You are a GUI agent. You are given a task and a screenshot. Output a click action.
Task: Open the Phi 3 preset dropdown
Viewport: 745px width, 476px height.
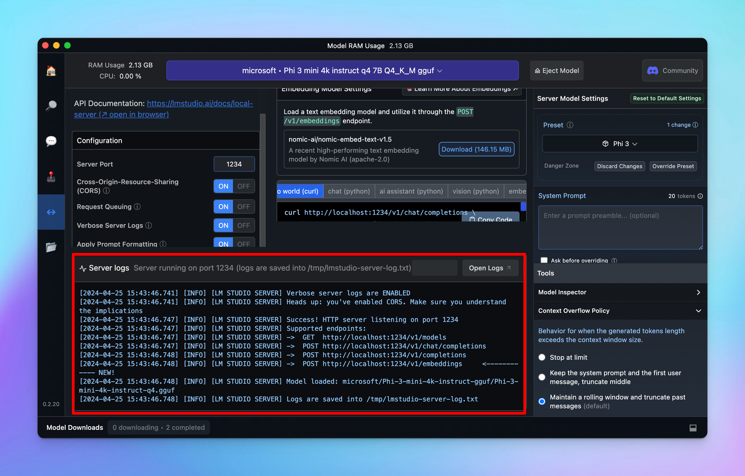[620, 144]
